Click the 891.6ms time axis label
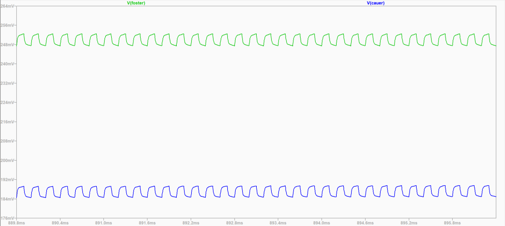Viewport: 505px width, 226px height. [x=147, y=223]
